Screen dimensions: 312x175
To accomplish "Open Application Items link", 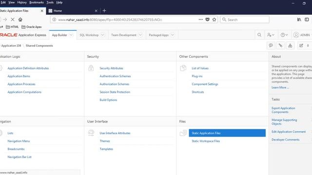I will 19,76.
